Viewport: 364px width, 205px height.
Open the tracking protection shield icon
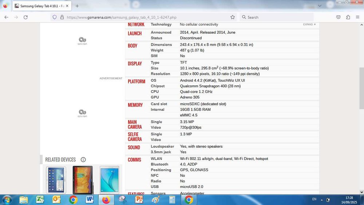coord(55,17)
